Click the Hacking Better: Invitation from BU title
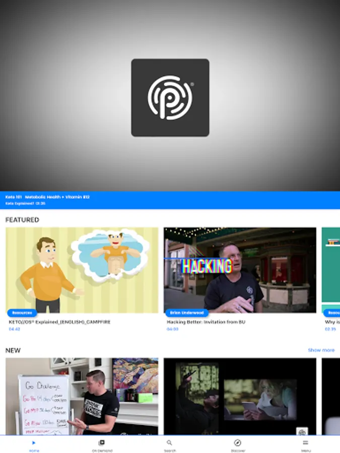The width and height of the screenshot is (340, 453). (x=206, y=322)
